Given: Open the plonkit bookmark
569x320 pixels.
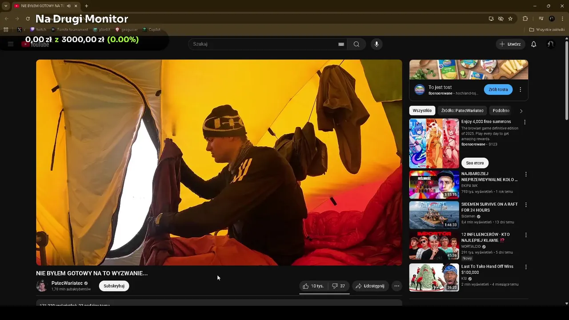Looking at the screenshot, I should pyautogui.click(x=102, y=30).
